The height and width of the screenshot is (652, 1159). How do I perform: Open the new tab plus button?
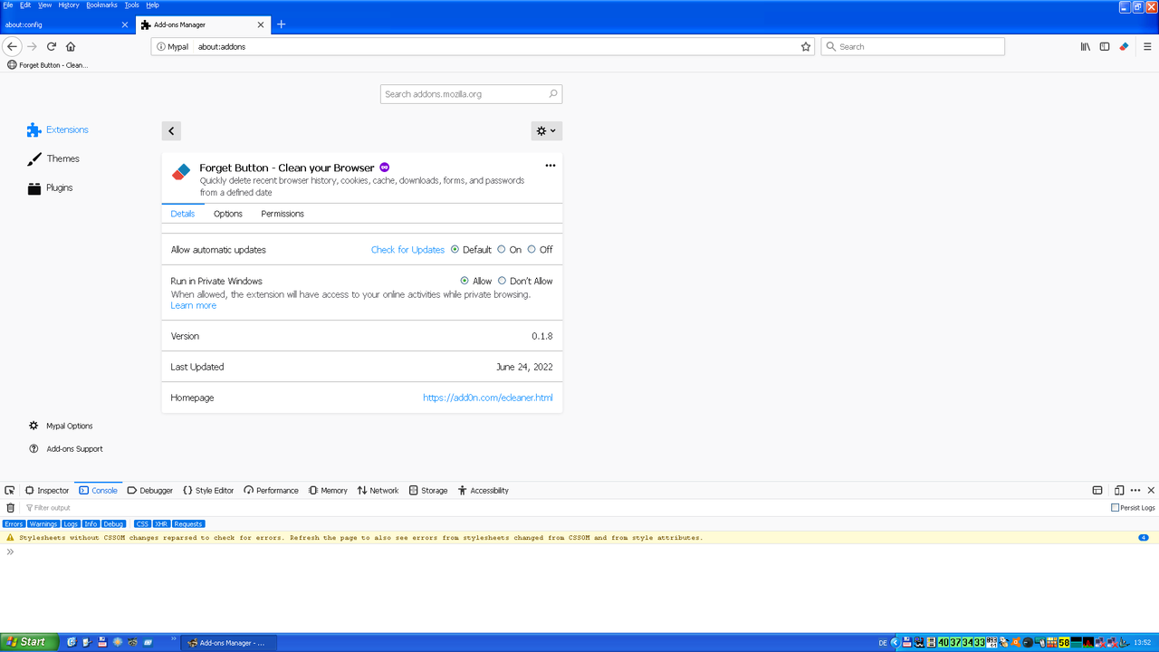[x=281, y=24]
